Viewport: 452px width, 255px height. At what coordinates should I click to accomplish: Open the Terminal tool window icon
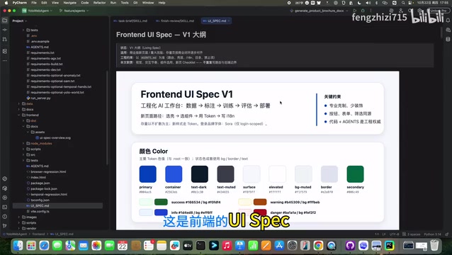5,207
